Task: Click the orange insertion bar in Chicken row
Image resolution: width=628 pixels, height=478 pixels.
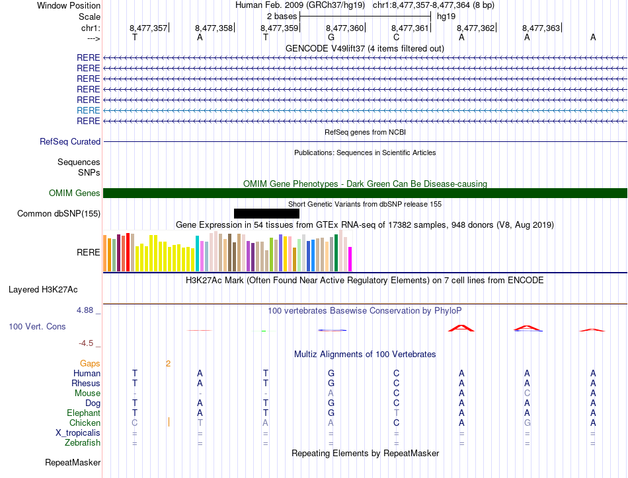Action: (169, 422)
